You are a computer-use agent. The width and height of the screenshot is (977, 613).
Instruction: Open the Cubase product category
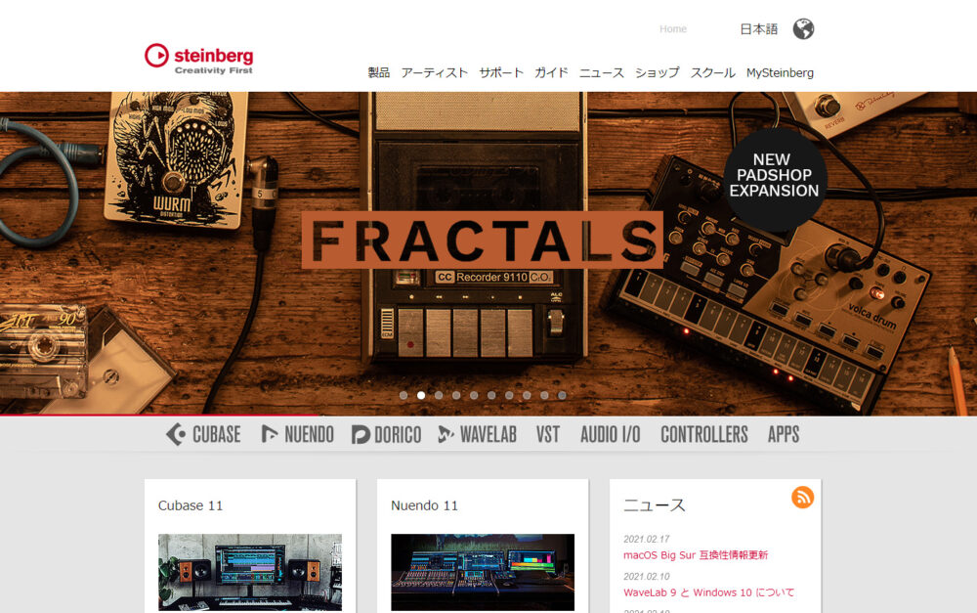tap(203, 434)
